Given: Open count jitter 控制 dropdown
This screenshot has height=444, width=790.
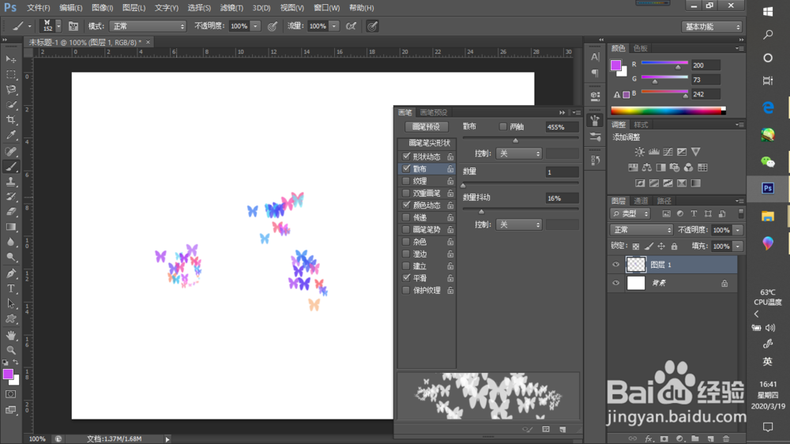Looking at the screenshot, I should click(518, 224).
